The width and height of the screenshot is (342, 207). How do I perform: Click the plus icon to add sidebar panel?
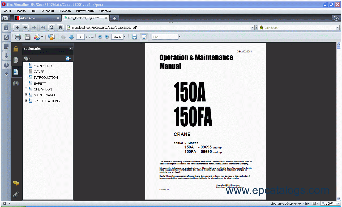tap(6, 74)
